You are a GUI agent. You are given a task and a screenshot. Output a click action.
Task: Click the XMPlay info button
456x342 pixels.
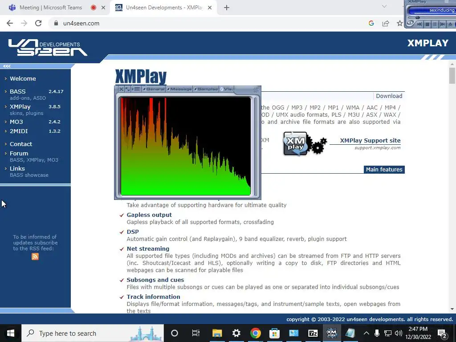(x=410, y=22)
